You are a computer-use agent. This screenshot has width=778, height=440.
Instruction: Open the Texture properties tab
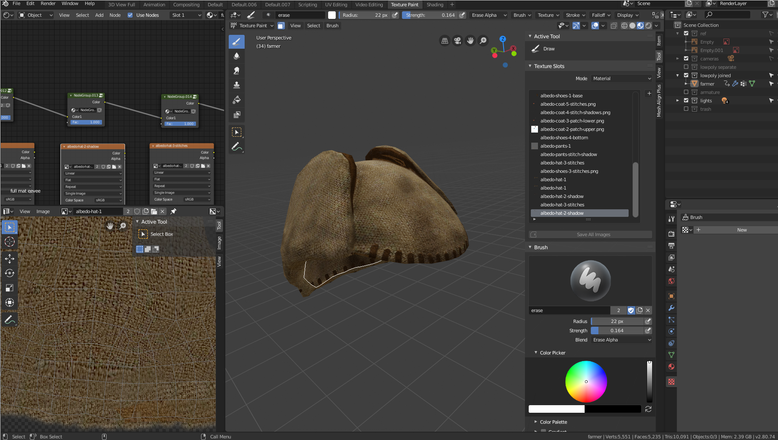671,382
